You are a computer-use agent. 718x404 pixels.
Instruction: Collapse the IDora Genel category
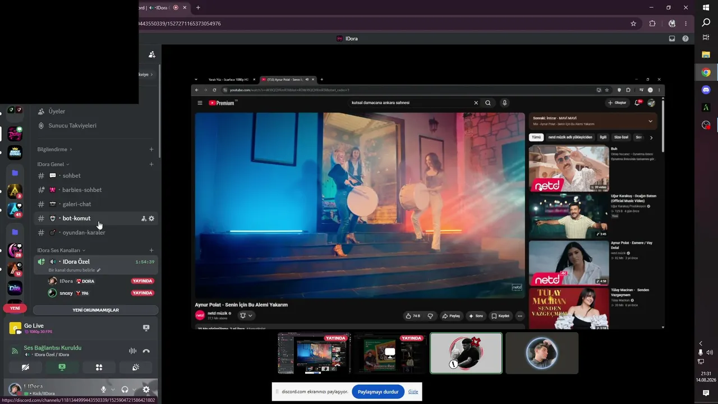point(53,164)
